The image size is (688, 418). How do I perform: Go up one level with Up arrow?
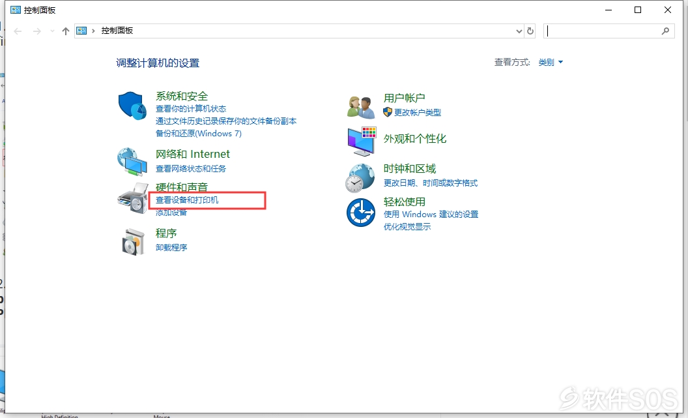66,31
